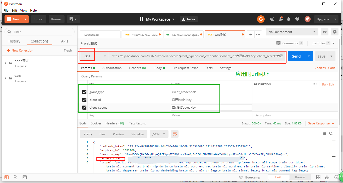Open the notifications bell

[x=289, y=19]
